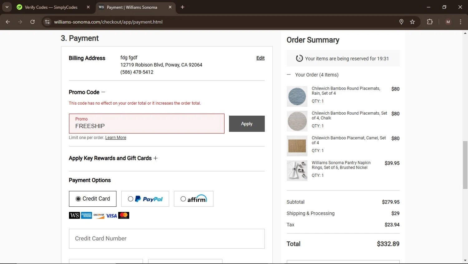468x264 pixels.
Task: Open the Chalk placemats product thumbnail
Action: [297, 121]
